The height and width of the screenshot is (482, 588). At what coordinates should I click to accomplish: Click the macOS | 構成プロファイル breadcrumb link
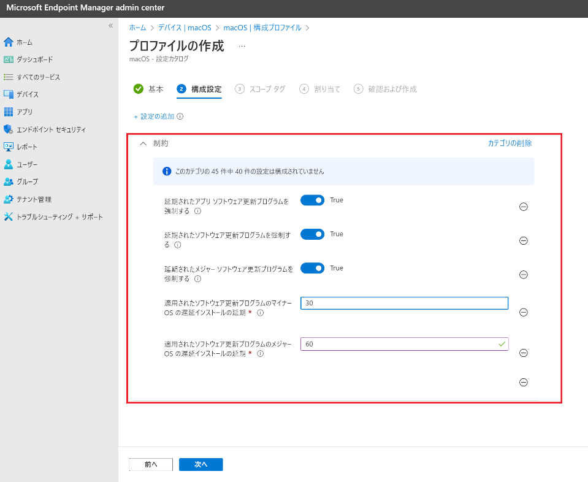pos(262,28)
